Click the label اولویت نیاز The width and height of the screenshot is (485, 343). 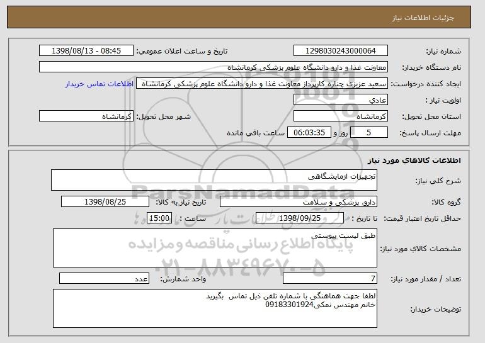pos(443,101)
